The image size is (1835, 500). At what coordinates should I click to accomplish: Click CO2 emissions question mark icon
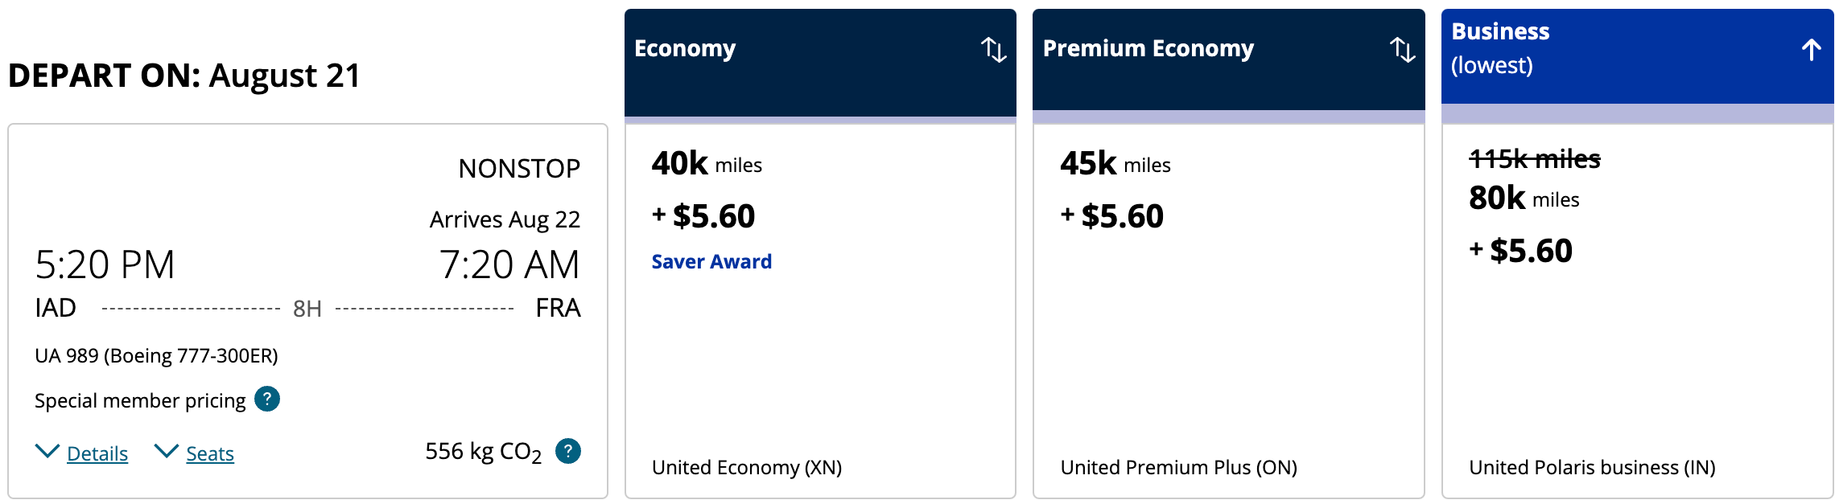click(568, 451)
